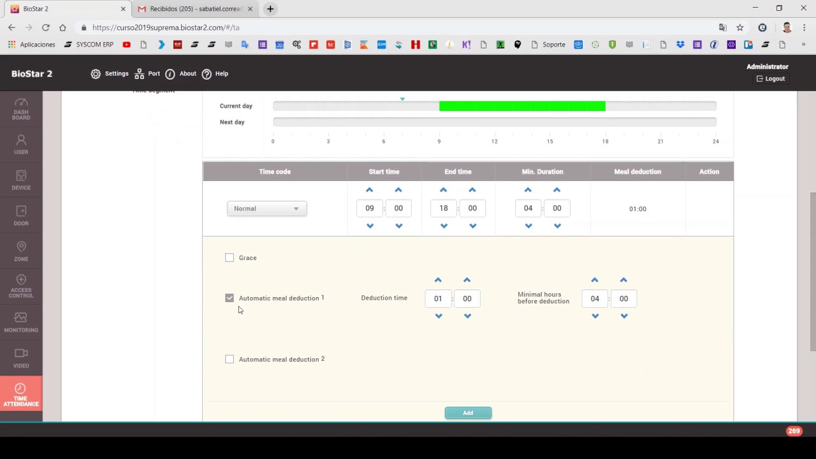
Task: Increase Deduction time minutes with the up arrow
Action: pos(467,280)
